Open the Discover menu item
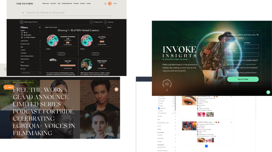The width and height of the screenshot is (272, 152). point(54,4)
